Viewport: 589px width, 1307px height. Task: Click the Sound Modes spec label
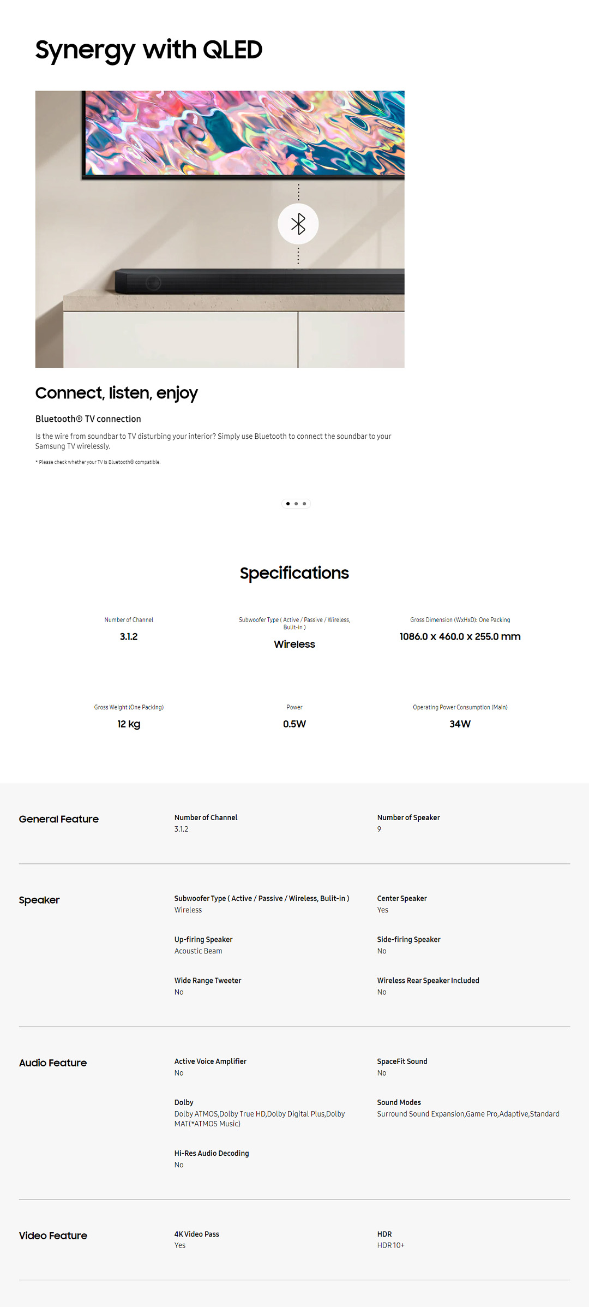tap(399, 1102)
